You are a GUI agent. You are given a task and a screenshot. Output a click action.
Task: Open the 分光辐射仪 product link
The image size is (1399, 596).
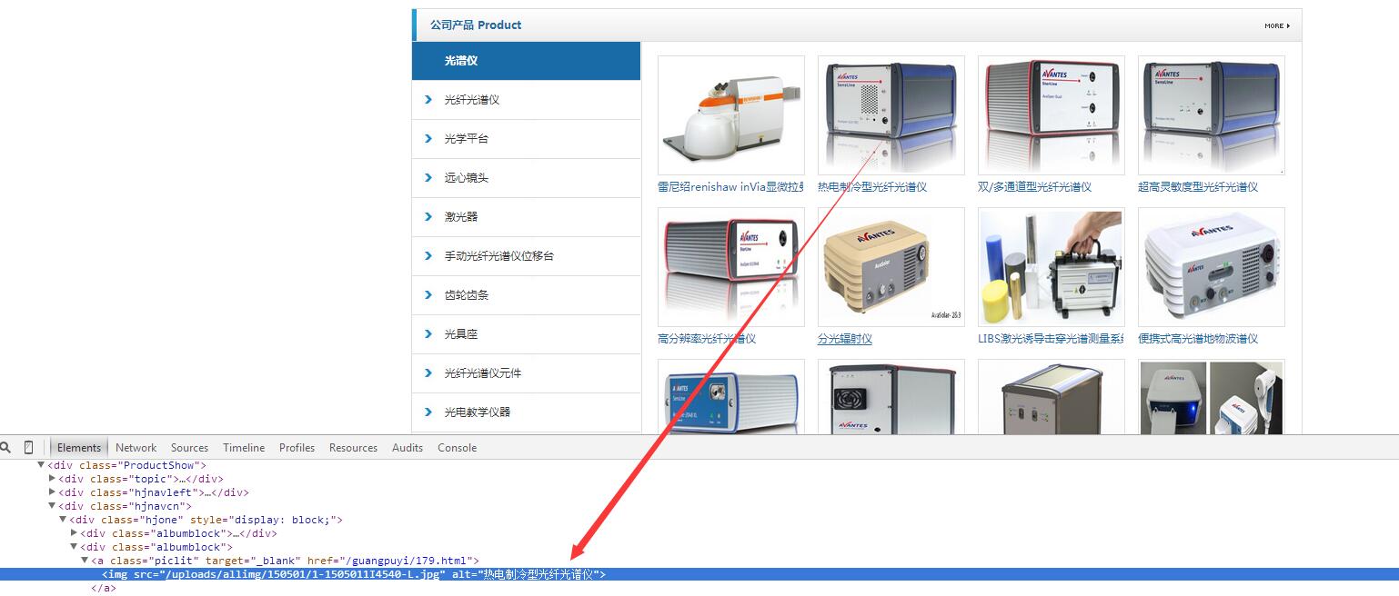pyautogui.click(x=844, y=339)
